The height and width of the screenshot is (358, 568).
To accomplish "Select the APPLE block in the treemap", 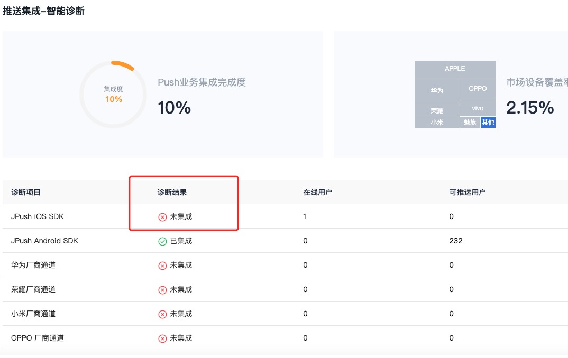I will 455,69.
